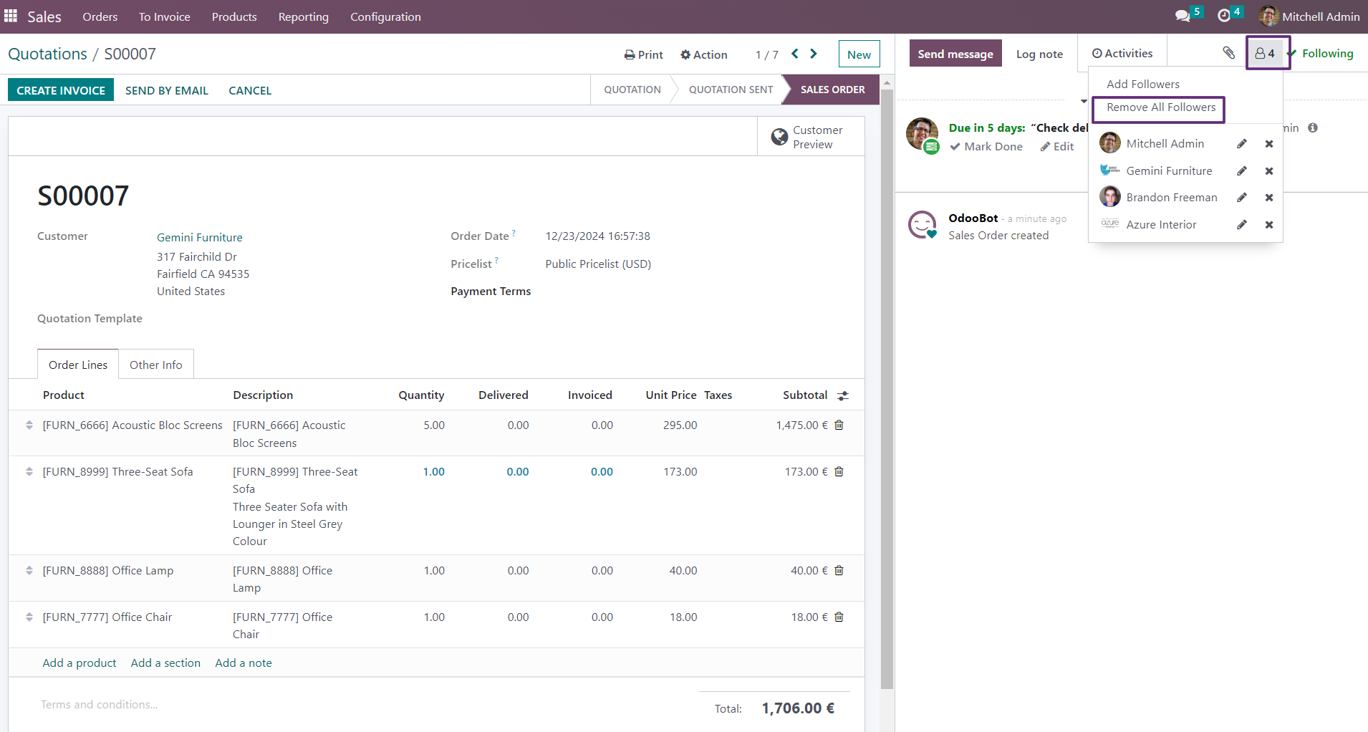Screen dimensions: 1368x732
Task: Click the SALES ORDER status stage
Action: click(x=832, y=90)
